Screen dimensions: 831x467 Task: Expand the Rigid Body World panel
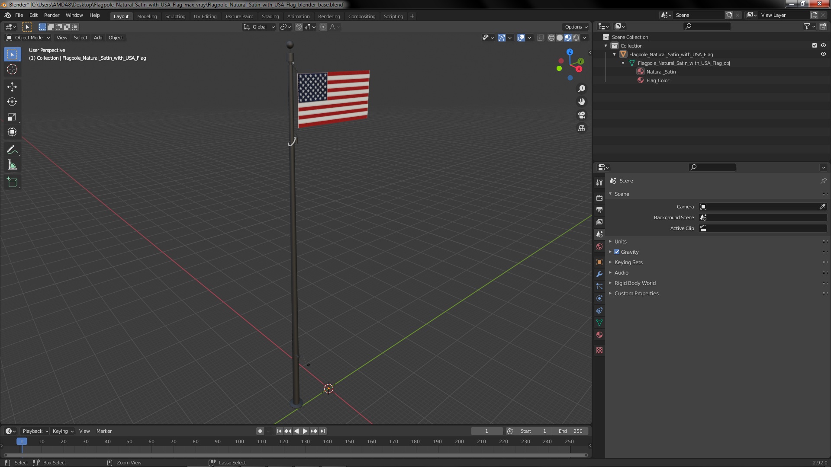(635, 283)
